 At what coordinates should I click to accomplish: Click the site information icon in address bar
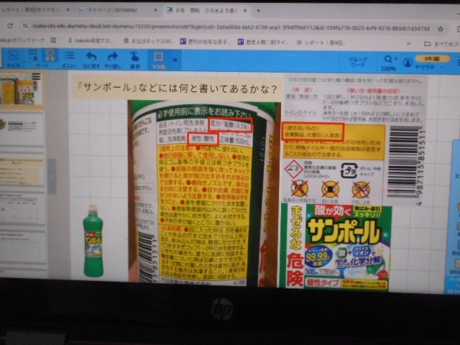coord(26,26)
